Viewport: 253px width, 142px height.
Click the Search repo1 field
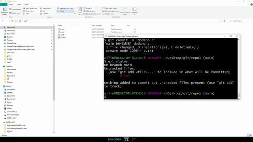[240, 21]
